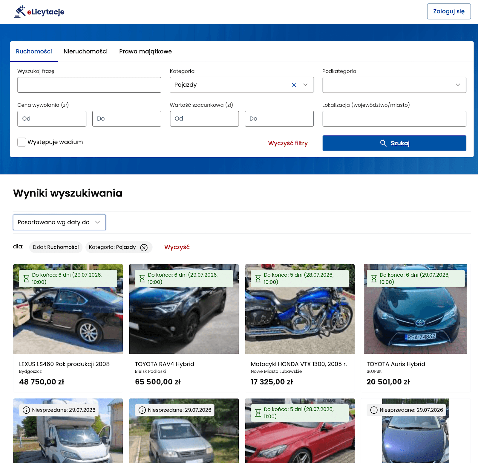The width and height of the screenshot is (478, 463).
Task: Click hourglass icon on TOYOTA Auris card
Action: (x=374, y=279)
